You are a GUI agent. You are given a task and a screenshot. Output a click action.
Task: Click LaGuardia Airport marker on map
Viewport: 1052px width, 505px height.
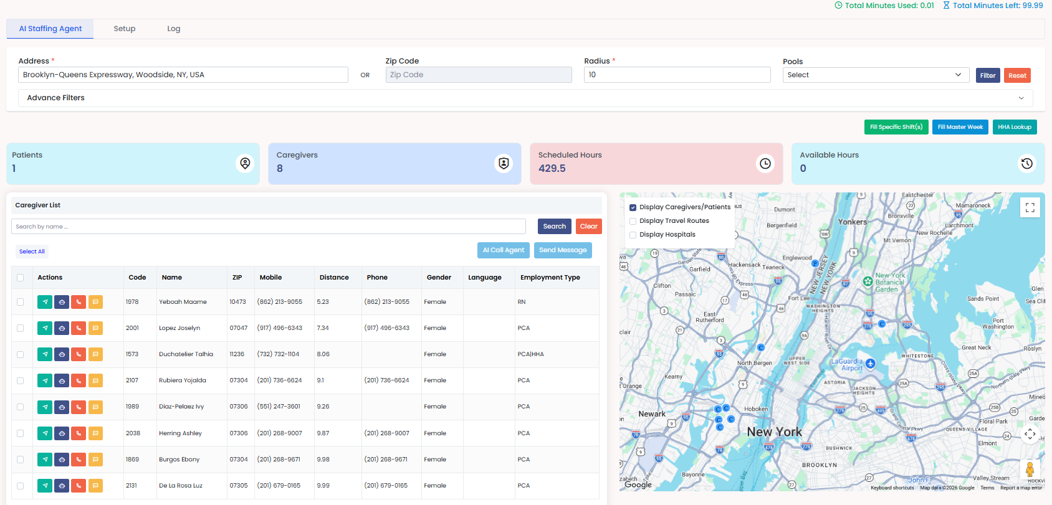(x=871, y=363)
